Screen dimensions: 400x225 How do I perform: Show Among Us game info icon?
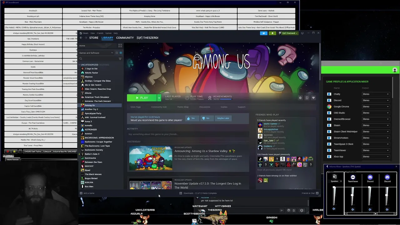(x=307, y=98)
